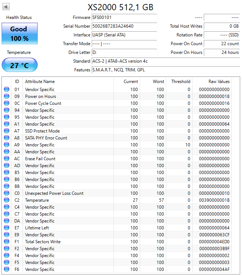
Task: Select the status icon of Temperature C2 row
Action: (x=7, y=200)
